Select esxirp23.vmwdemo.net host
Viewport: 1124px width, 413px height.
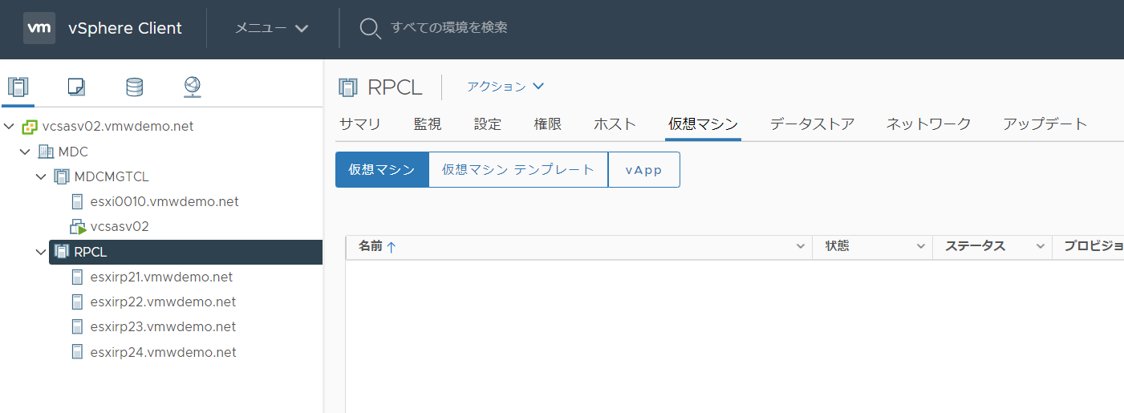pos(163,327)
